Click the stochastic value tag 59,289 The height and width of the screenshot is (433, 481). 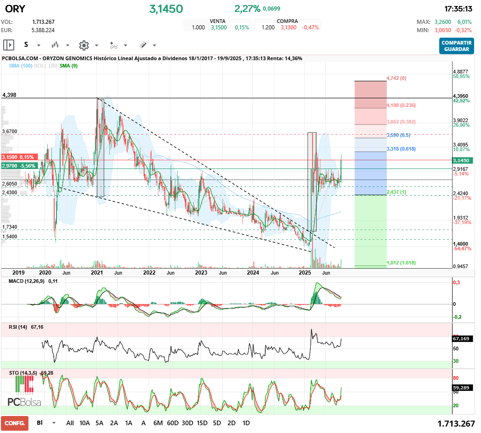[461, 388]
